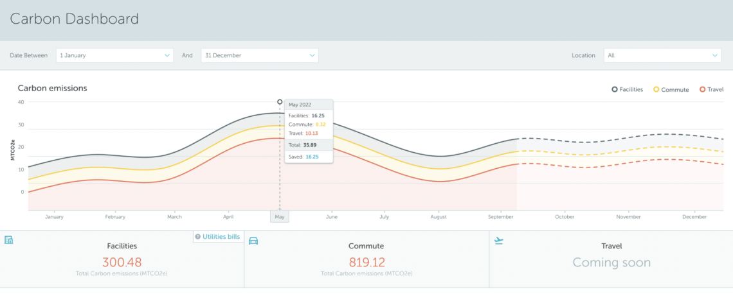Click October on the month axis
This screenshot has height=294, width=733.
(565, 217)
